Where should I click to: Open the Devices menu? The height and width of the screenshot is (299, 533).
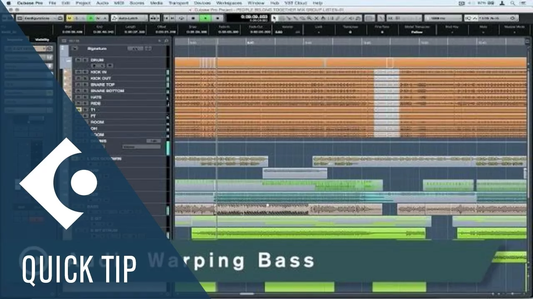[202, 3]
